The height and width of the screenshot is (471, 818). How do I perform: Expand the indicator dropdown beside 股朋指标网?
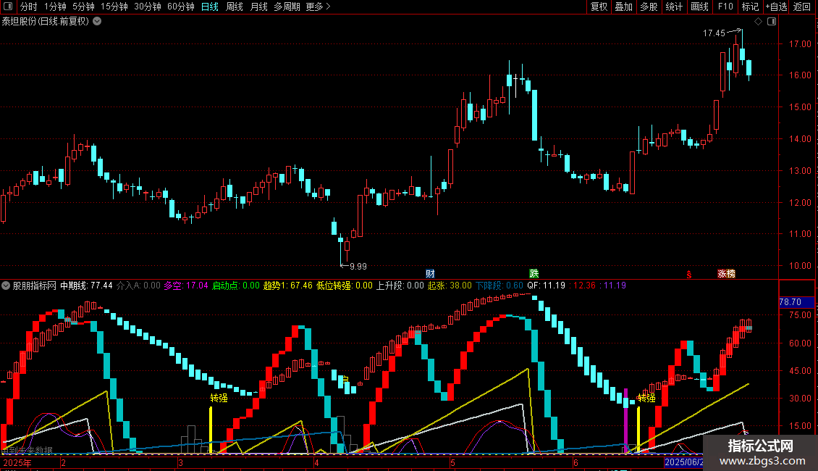click(x=6, y=285)
